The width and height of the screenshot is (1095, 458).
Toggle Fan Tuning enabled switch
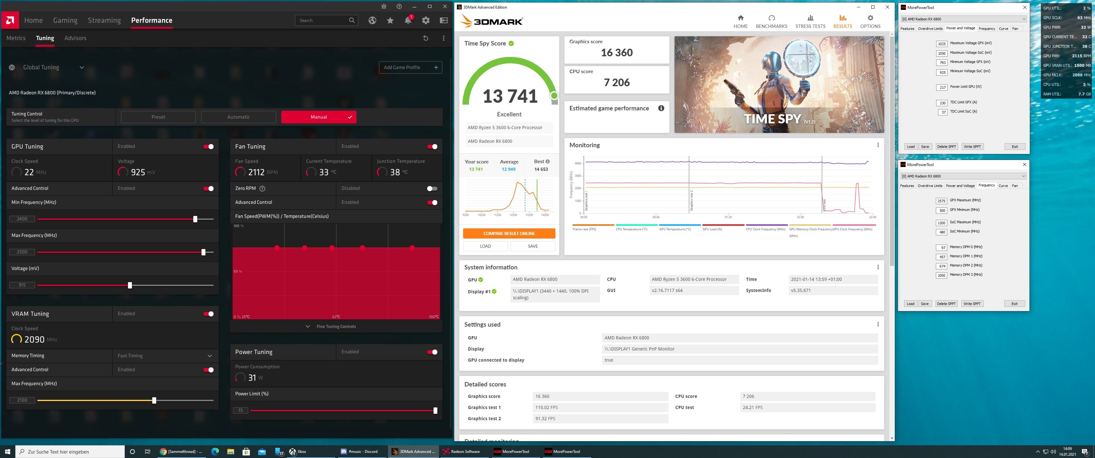[432, 147]
